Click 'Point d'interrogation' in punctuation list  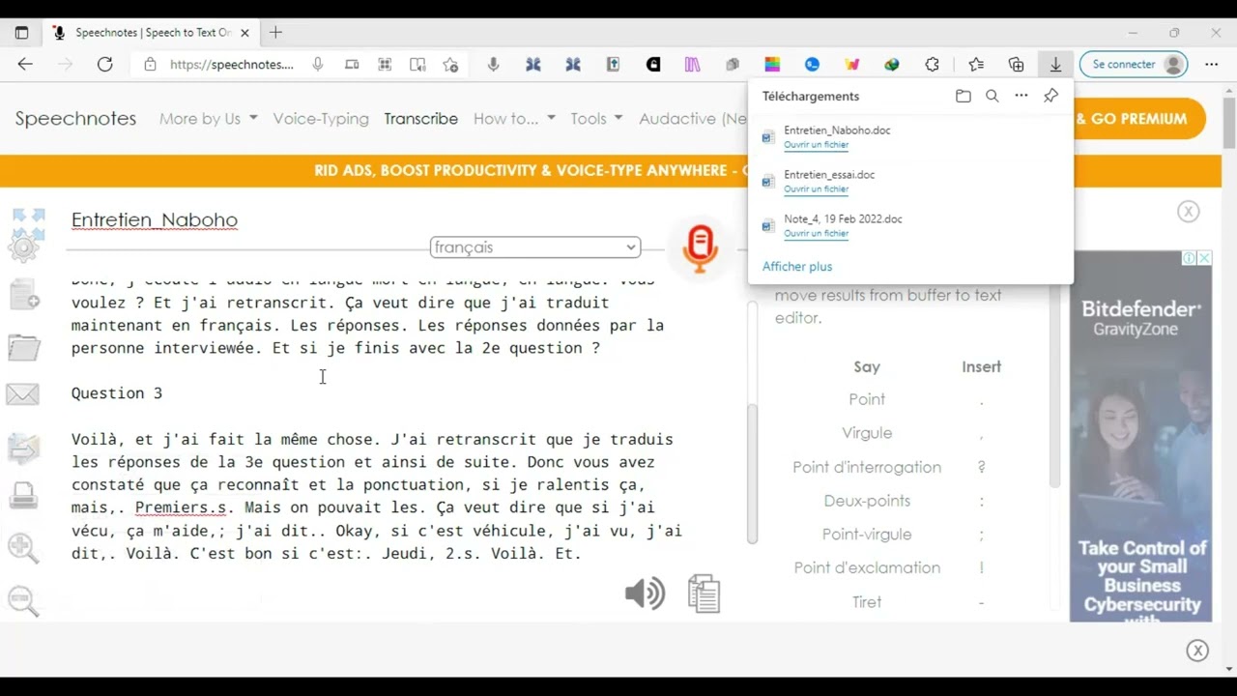(x=867, y=467)
